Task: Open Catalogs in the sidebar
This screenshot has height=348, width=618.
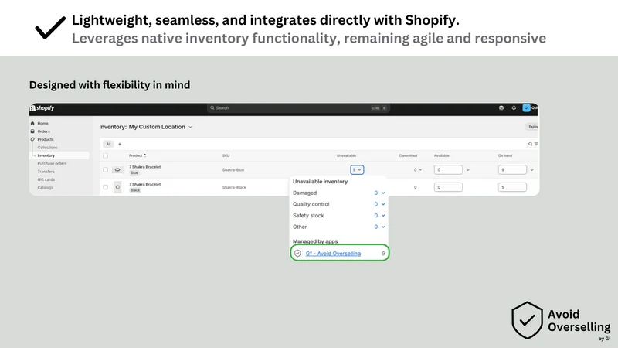Action: coord(46,187)
